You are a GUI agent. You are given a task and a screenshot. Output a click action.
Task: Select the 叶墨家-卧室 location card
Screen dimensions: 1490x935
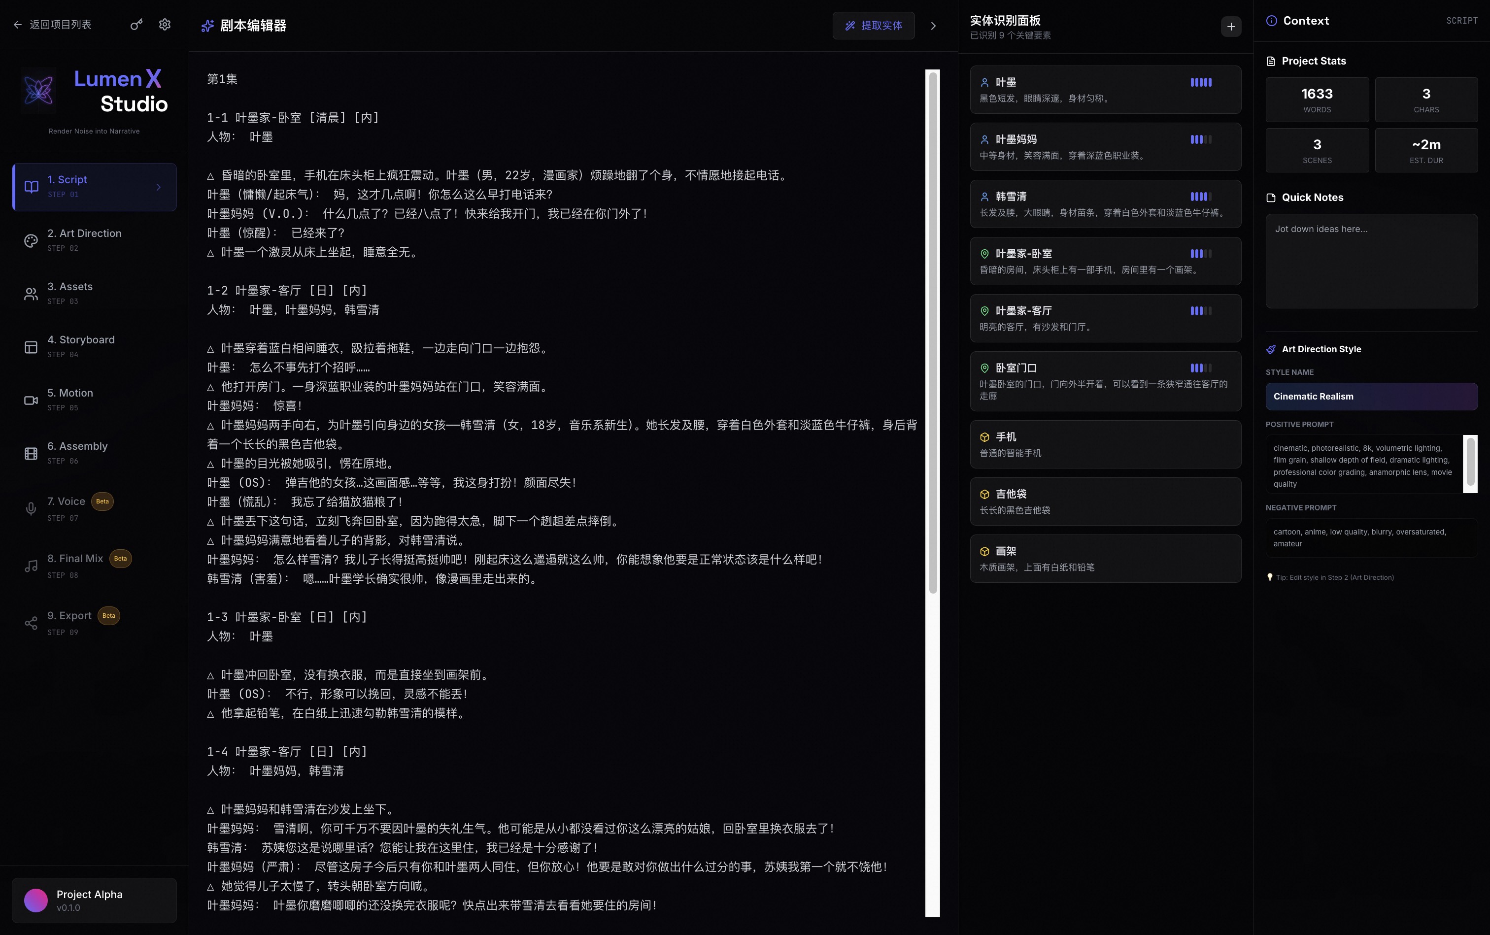point(1105,261)
